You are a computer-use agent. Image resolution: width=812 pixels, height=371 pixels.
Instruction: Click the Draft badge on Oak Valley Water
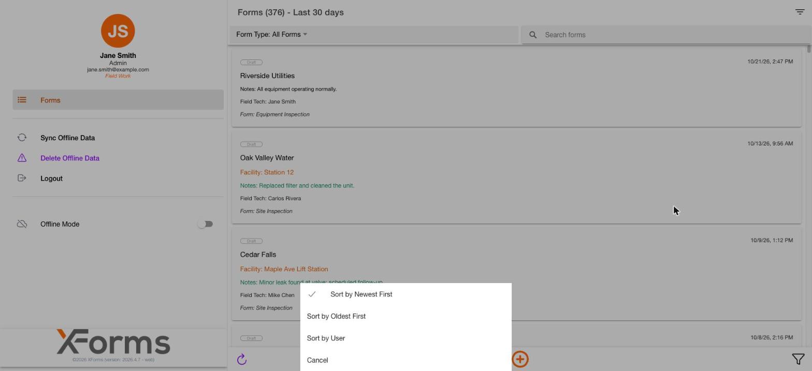[251, 144]
